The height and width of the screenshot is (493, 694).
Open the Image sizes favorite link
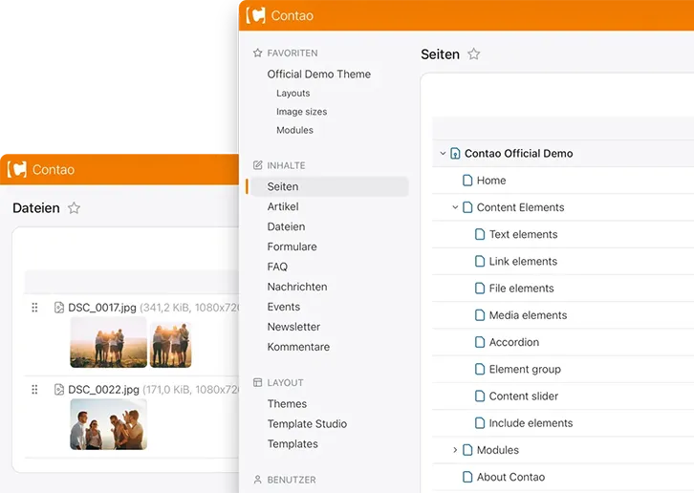(x=302, y=112)
